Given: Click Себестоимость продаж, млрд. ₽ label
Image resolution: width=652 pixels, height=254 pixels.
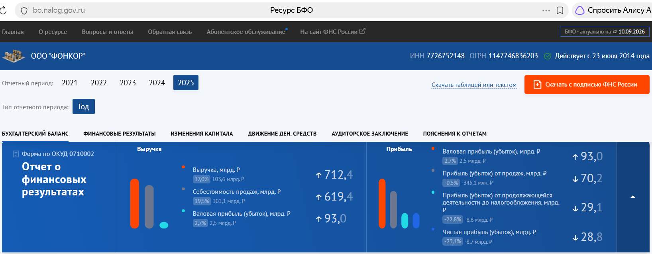Looking at the screenshot, I should tap(237, 192).
